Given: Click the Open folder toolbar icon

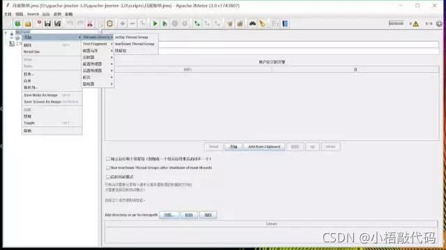Looking at the screenshot, I should point(28,24).
